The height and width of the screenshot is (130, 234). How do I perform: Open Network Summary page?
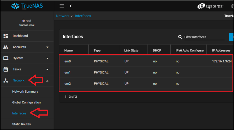(x=25, y=92)
